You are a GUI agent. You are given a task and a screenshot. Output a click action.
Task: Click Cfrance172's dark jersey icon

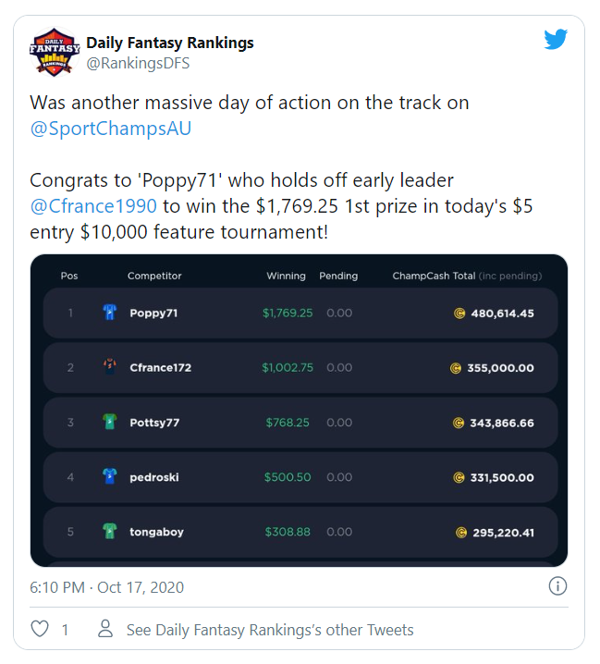pos(110,367)
